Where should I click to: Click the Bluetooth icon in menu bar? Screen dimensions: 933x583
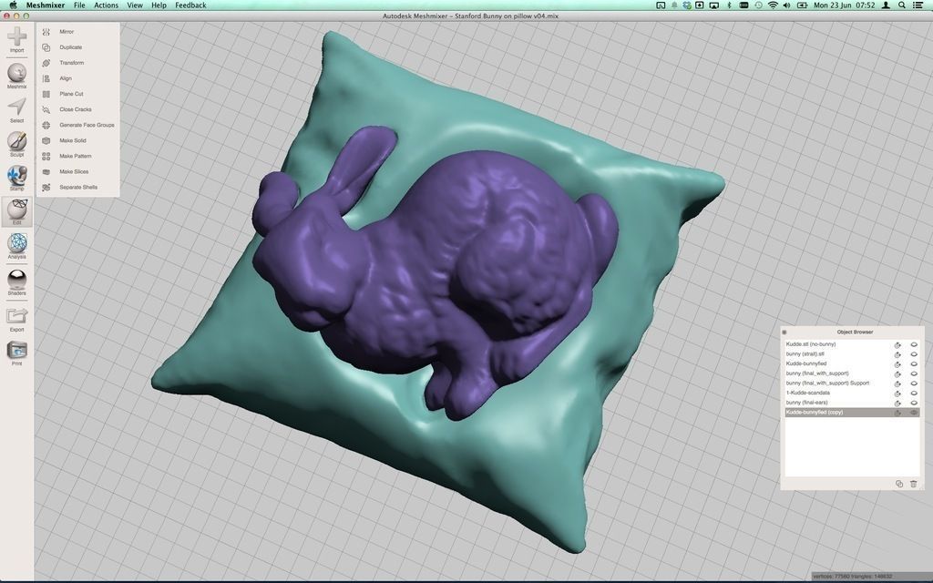tap(730, 5)
